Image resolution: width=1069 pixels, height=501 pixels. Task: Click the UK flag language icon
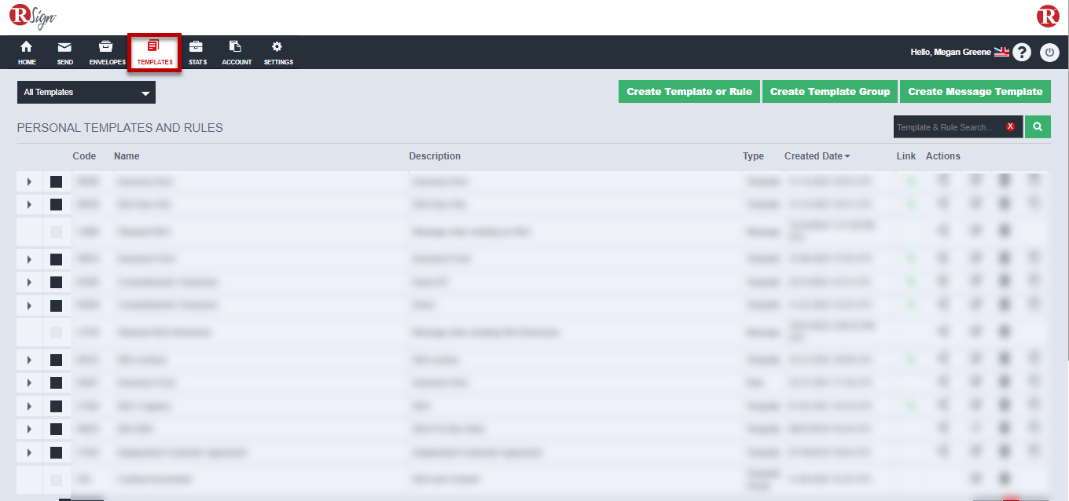[1001, 52]
